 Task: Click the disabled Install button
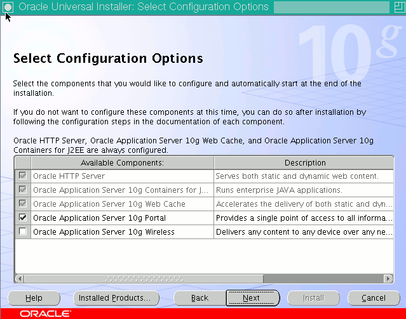(313, 298)
